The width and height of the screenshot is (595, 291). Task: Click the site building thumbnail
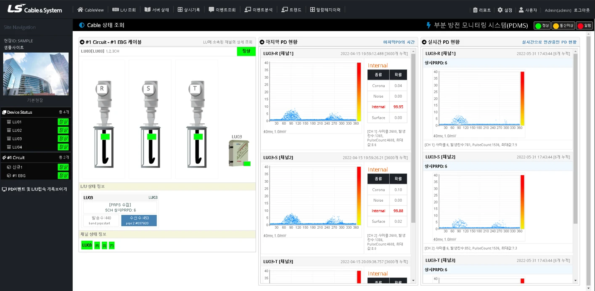(x=36, y=74)
